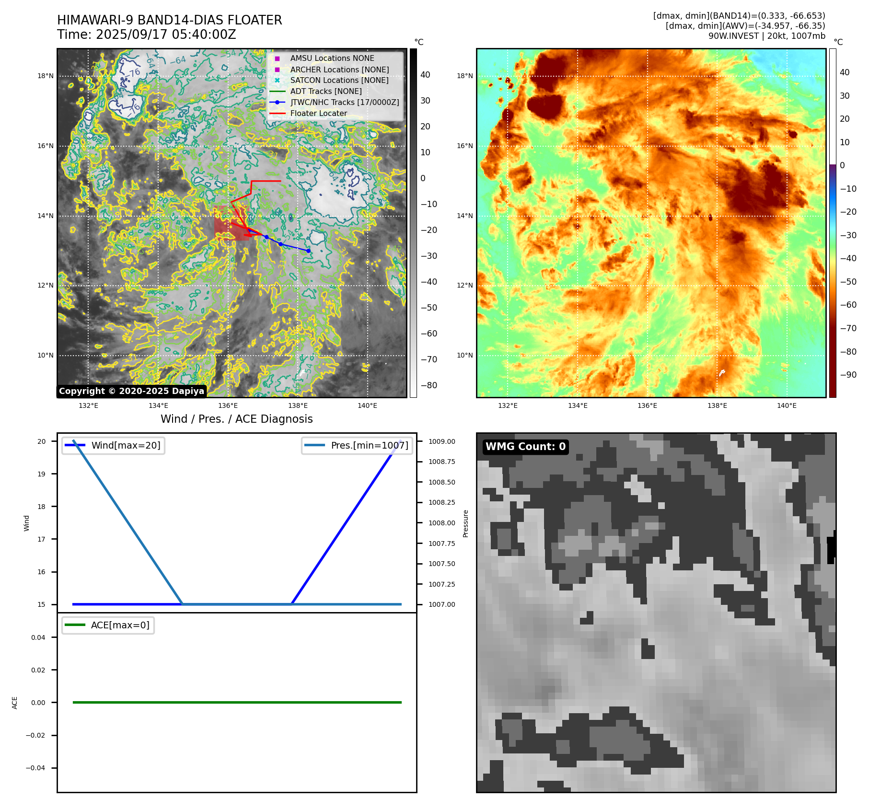Click the ACE[max=0] green line sample
This screenshot has width=869, height=810.
coord(75,625)
